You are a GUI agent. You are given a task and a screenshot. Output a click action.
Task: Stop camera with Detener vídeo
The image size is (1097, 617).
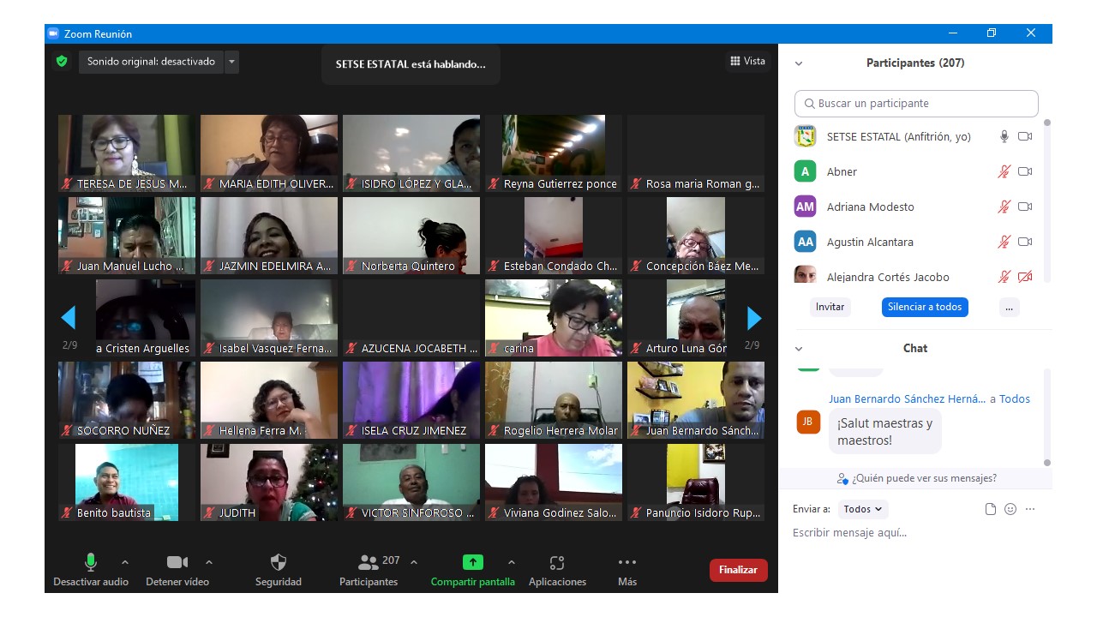tap(177, 570)
